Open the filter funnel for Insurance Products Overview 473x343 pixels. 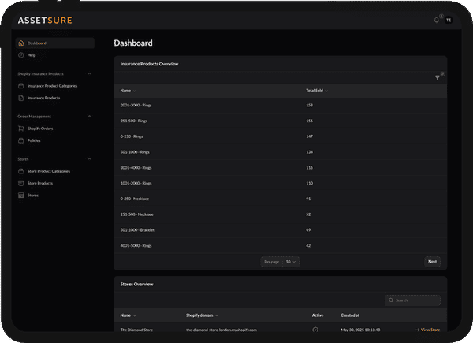point(438,77)
